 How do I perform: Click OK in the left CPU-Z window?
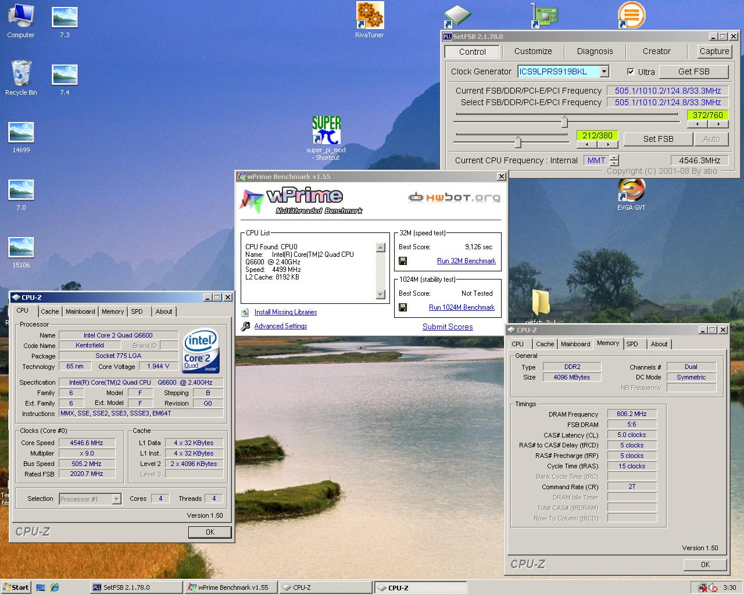pyautogui.click(x=210, y=532)
